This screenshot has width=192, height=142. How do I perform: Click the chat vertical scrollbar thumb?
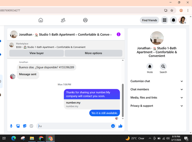[123, 100]
